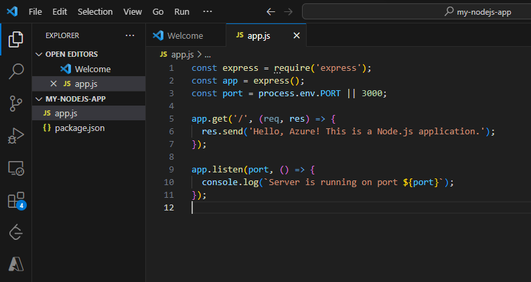Viewport: 531px width, 282px height.
Task: Open the Remote Explorer icon
Action: [x=15, y=168]
